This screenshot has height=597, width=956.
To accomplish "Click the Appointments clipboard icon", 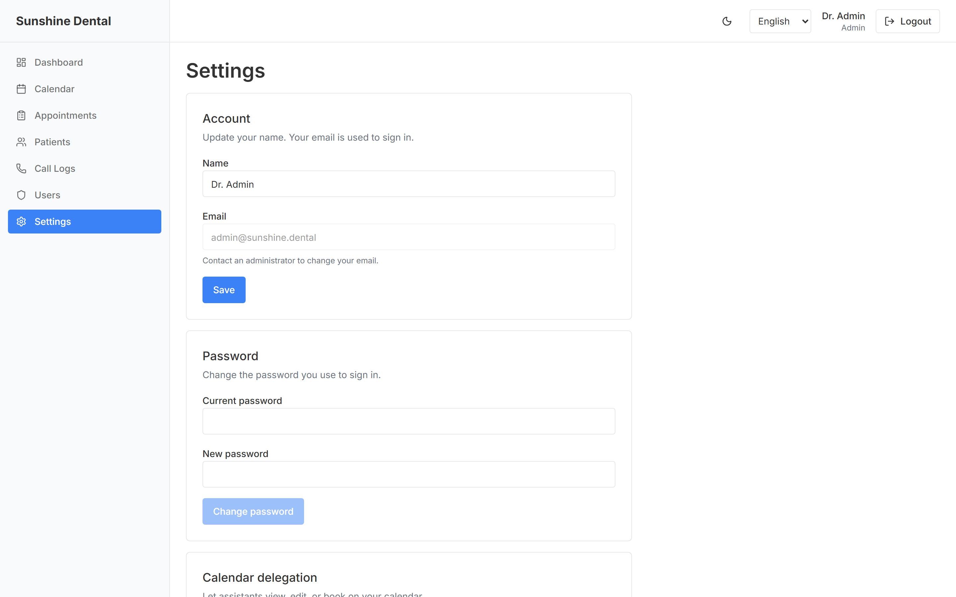I will click(21, 115).
